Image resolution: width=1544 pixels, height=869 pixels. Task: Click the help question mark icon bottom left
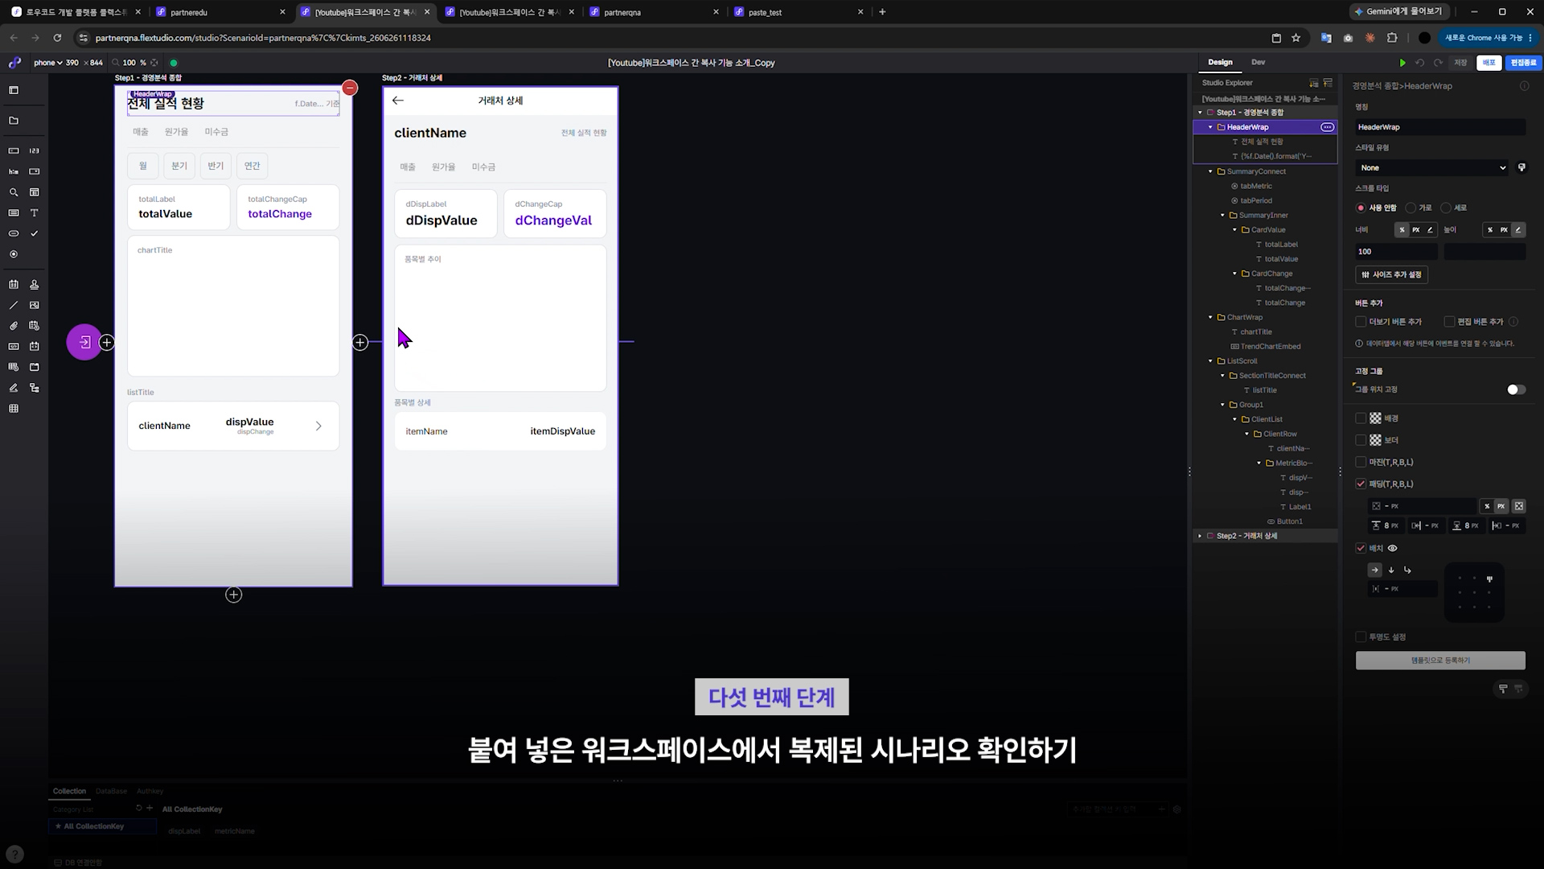pos(14,855)
